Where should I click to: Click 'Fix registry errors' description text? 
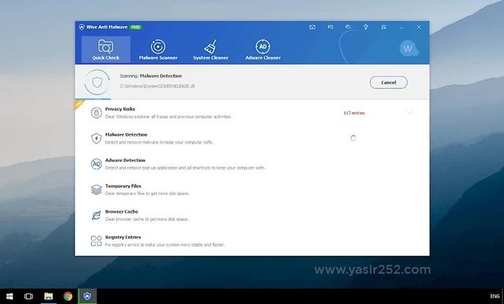pos(164,244)
